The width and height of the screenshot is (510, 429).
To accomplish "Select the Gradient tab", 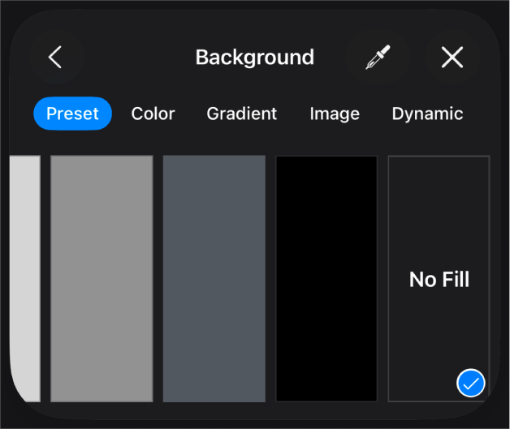I will (x=242, y=114).
